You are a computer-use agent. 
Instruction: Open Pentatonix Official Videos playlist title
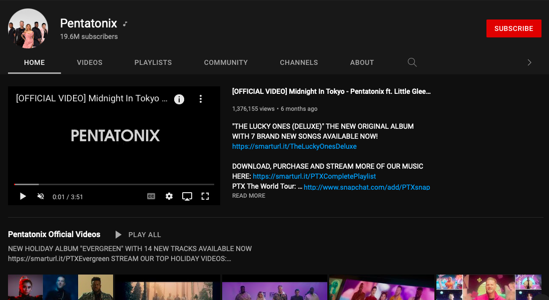(x=54, y=234)
